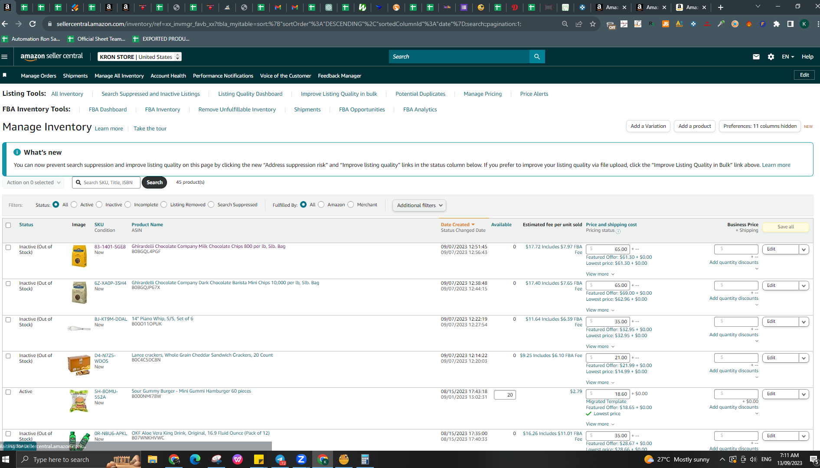Image resolution: width=820 pixels, height=468 pixels.
Task: Open the Edit dropdown arrow for Ghirardelli Milk Chocolate Chips
Action: [804, 249]
